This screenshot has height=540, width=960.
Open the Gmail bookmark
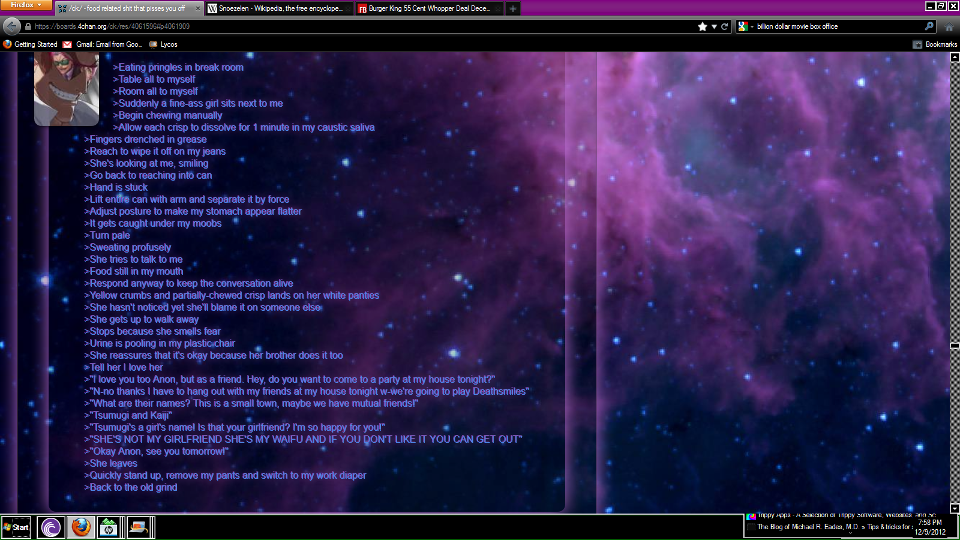(103, 44)
